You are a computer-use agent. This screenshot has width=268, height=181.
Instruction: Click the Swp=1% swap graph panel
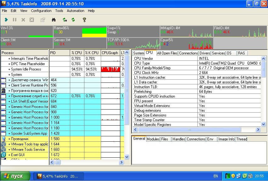(x=133, y=31)
